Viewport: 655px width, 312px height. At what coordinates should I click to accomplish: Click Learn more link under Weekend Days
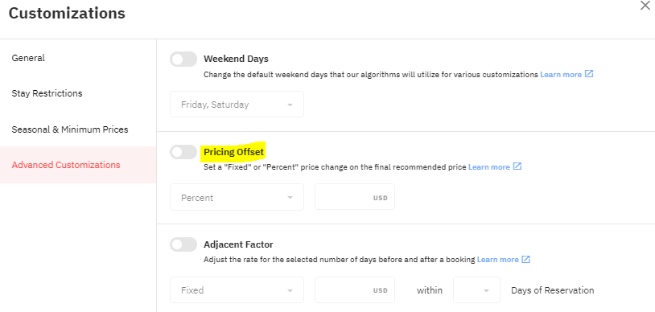[561, 75]
